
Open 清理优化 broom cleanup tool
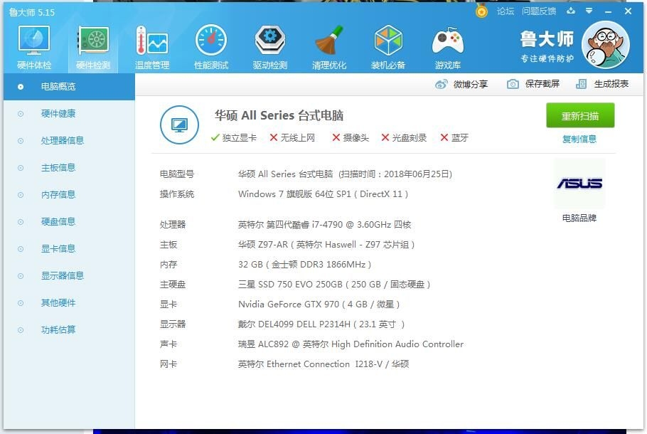(x=329, y=48)
